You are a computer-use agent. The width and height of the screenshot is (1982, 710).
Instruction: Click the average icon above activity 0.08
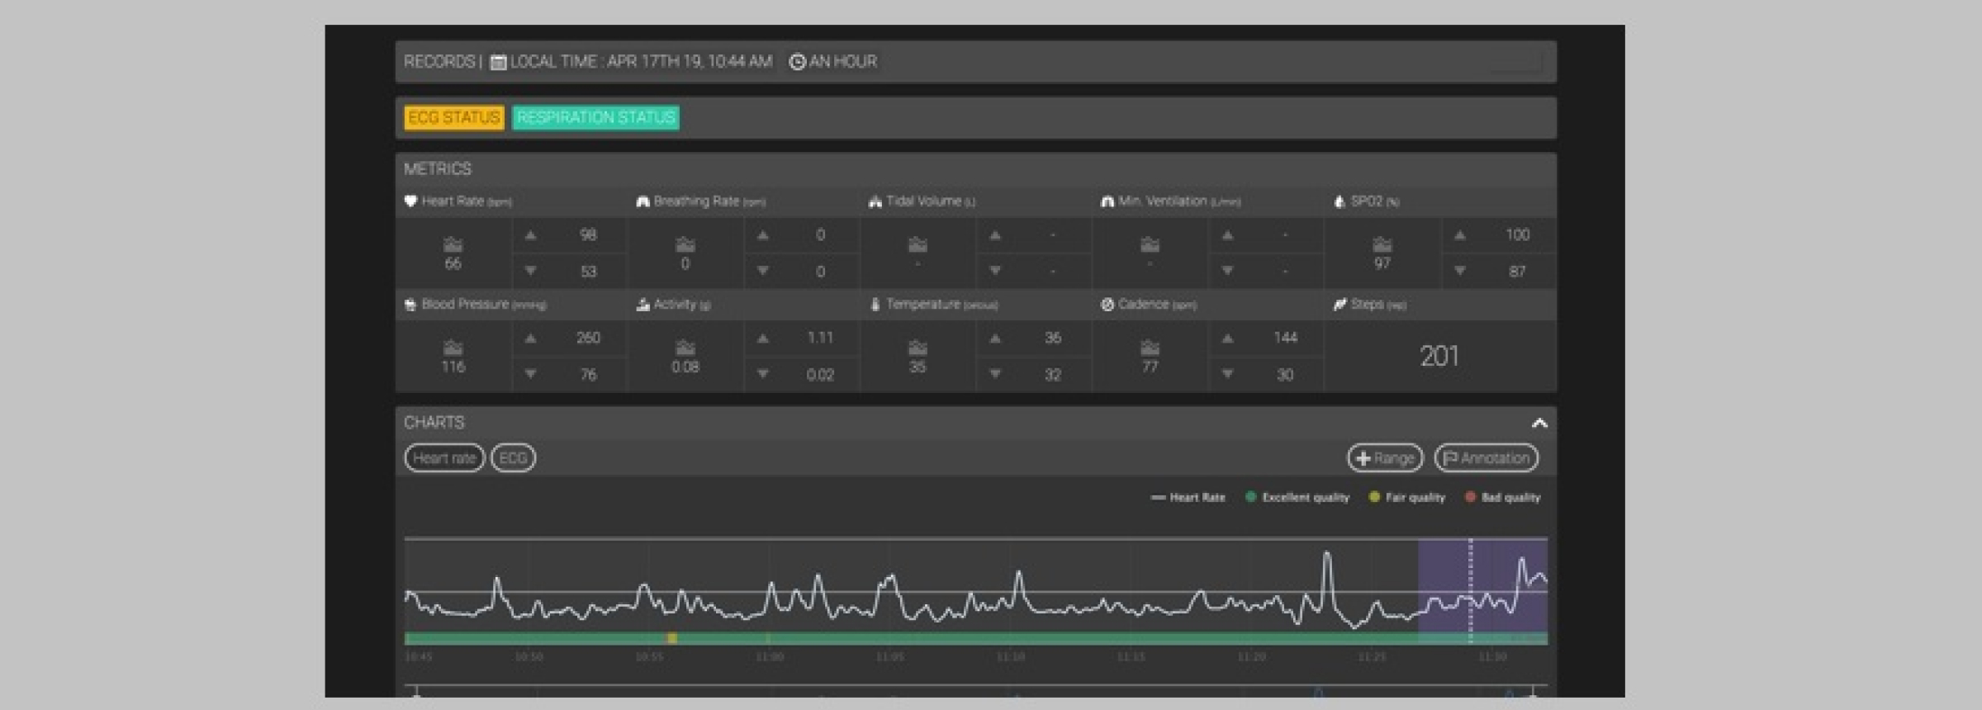tap(685, 348)
